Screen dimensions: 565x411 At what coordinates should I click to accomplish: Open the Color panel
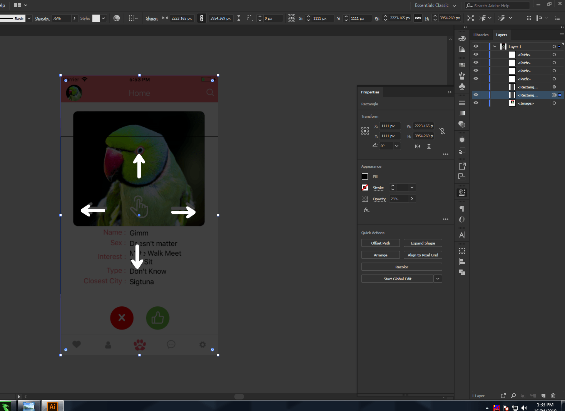pos(462,38)
